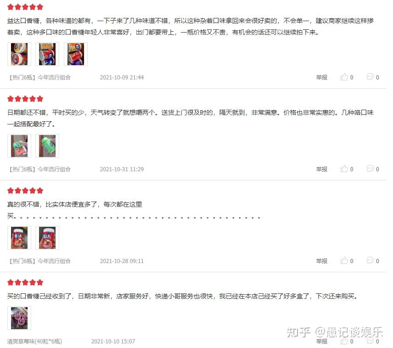393x348 pixels.
Task: Open the photo in the fourth review
Action: [x=19, y=318]
